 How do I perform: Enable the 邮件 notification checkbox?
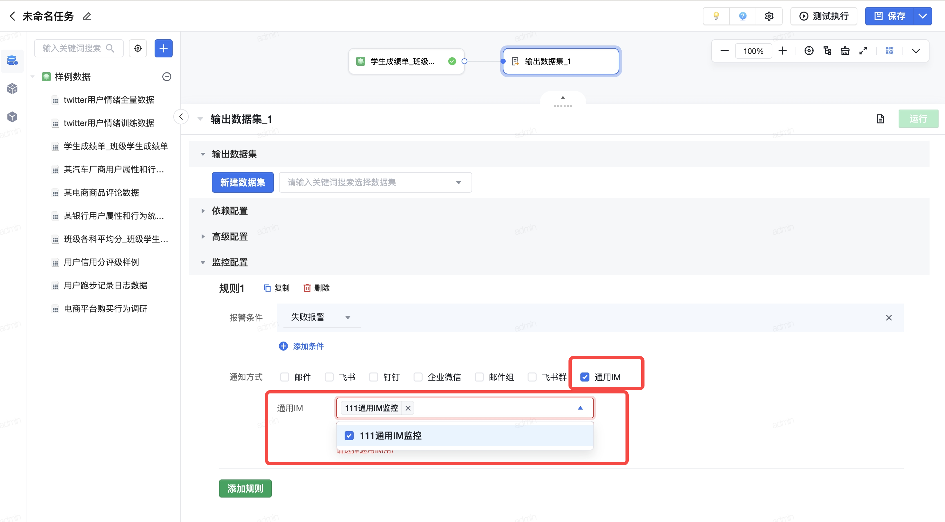tap(285, 377)
